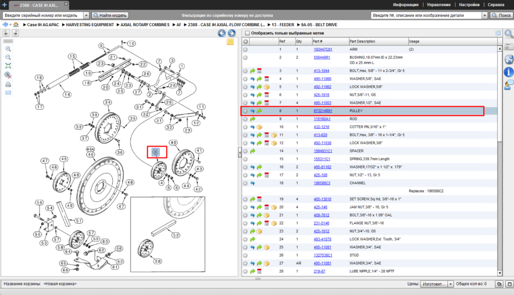The width and height of the screenshot is (514, 295).
Task: Open part number 556448R1 link
Action: (x=322, y=57)
